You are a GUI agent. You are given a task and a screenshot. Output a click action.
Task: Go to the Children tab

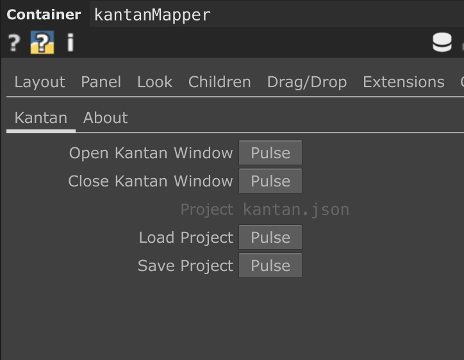tap(219, 82)
